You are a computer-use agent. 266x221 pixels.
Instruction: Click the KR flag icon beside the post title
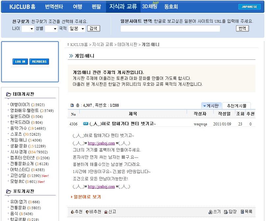tap(86, 124)
